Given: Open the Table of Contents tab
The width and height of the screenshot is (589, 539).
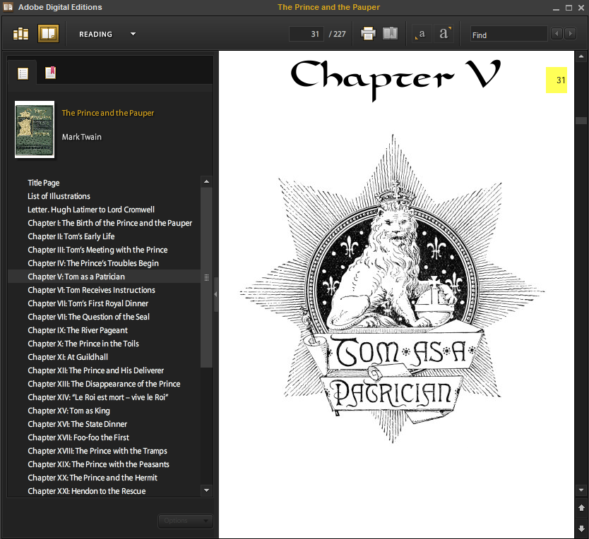Looking at the screenshot, I should [x=23, y=73].
